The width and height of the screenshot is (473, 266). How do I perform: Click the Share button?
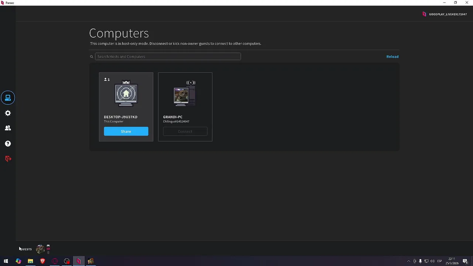(126, 132)
